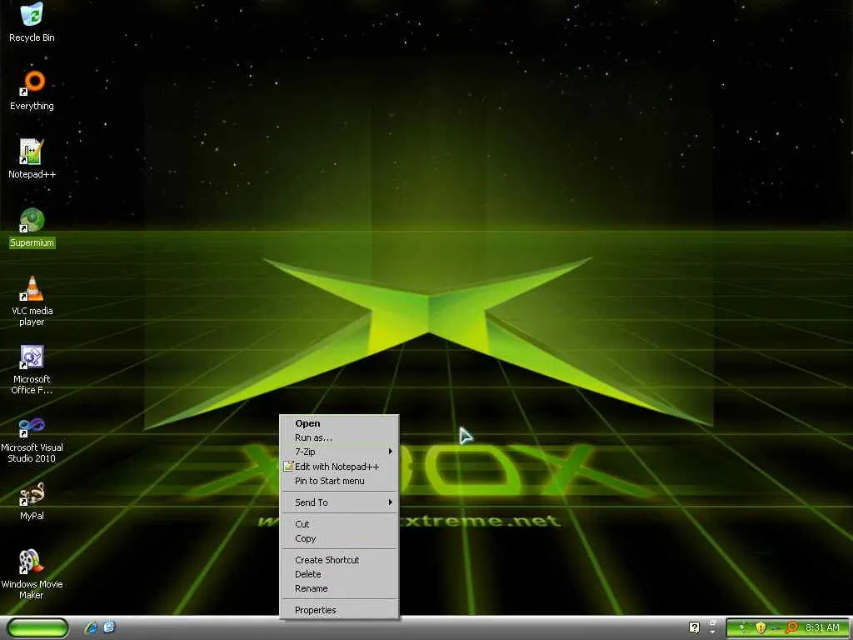Select the Recycle Bin desktop icon

click(32, 22)
